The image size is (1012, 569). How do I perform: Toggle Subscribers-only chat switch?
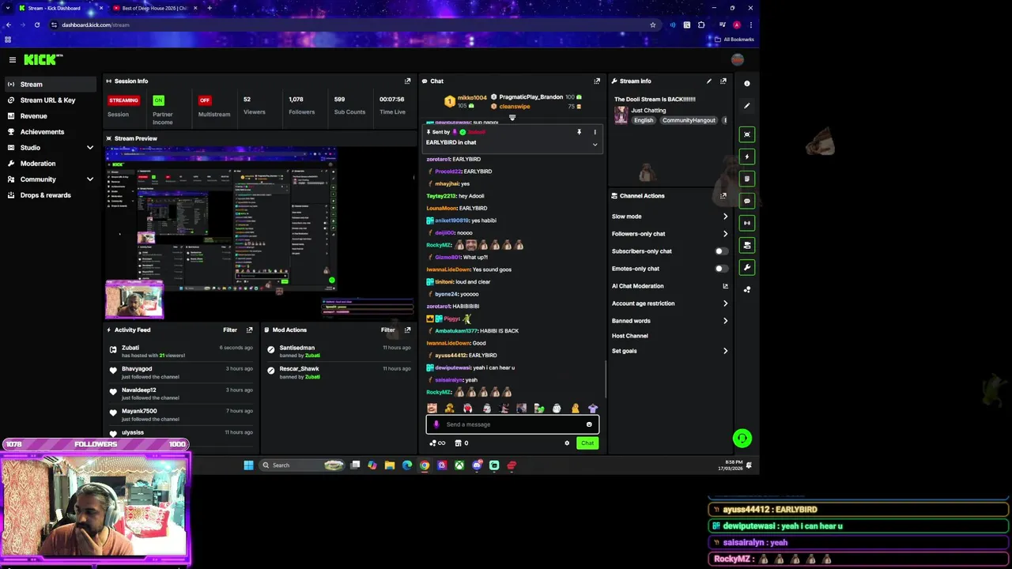tap(721, 251)
